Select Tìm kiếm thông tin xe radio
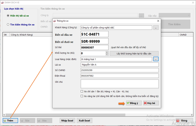The image size is (196, 126). pyautogui.click(x=8, y=24)
